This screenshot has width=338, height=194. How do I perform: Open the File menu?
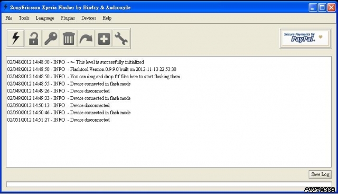click(x=9, y=18)
